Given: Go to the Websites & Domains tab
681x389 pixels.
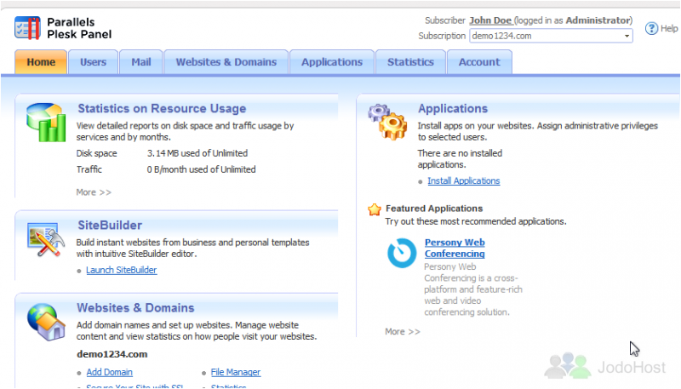Looking at the screenshot, I should click(x=226, y=62).
